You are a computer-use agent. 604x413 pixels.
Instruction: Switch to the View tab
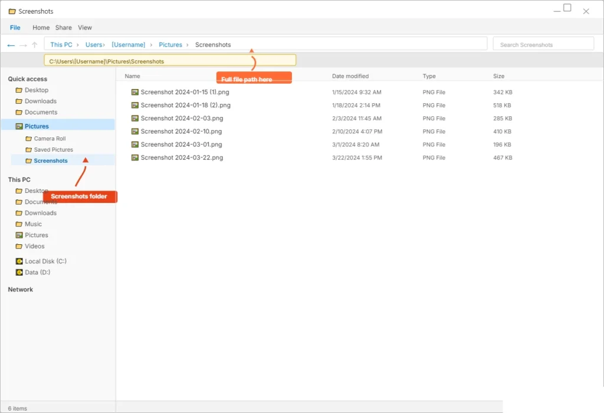[x=85, y=28]
